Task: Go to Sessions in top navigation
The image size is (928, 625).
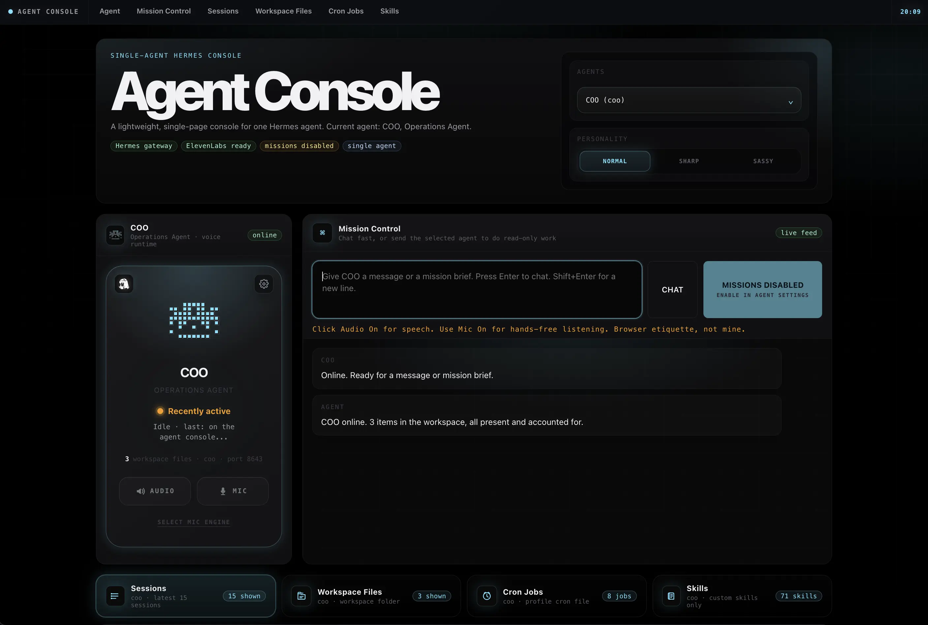Action: click(223, 11)
